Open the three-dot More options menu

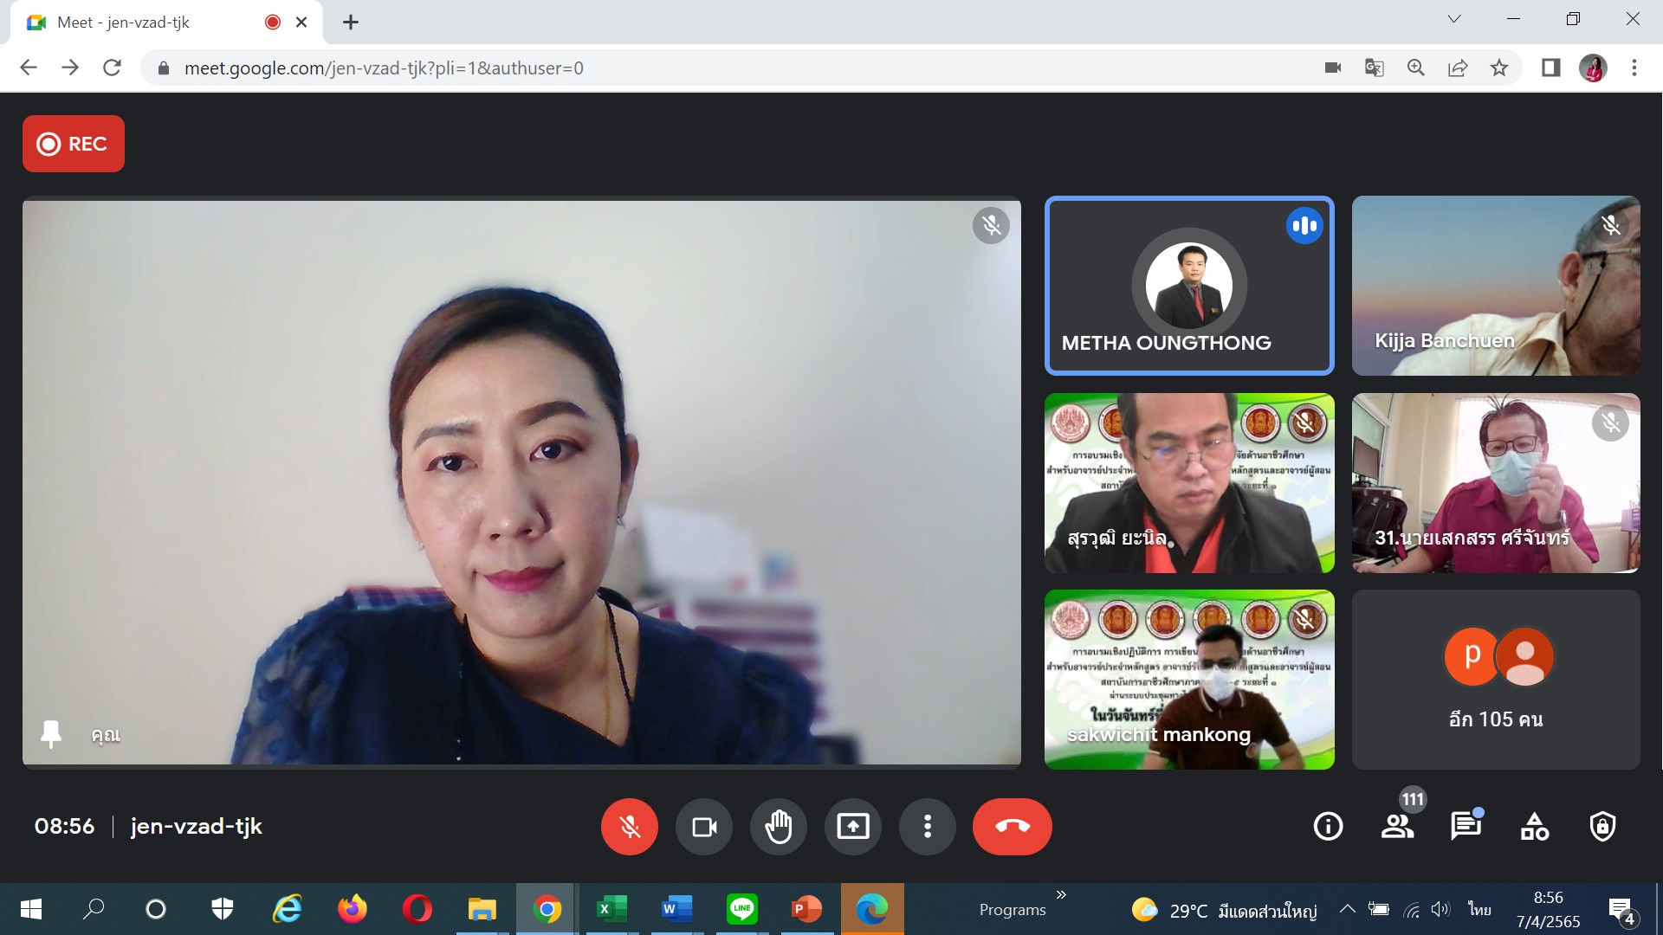coord(928,827)
